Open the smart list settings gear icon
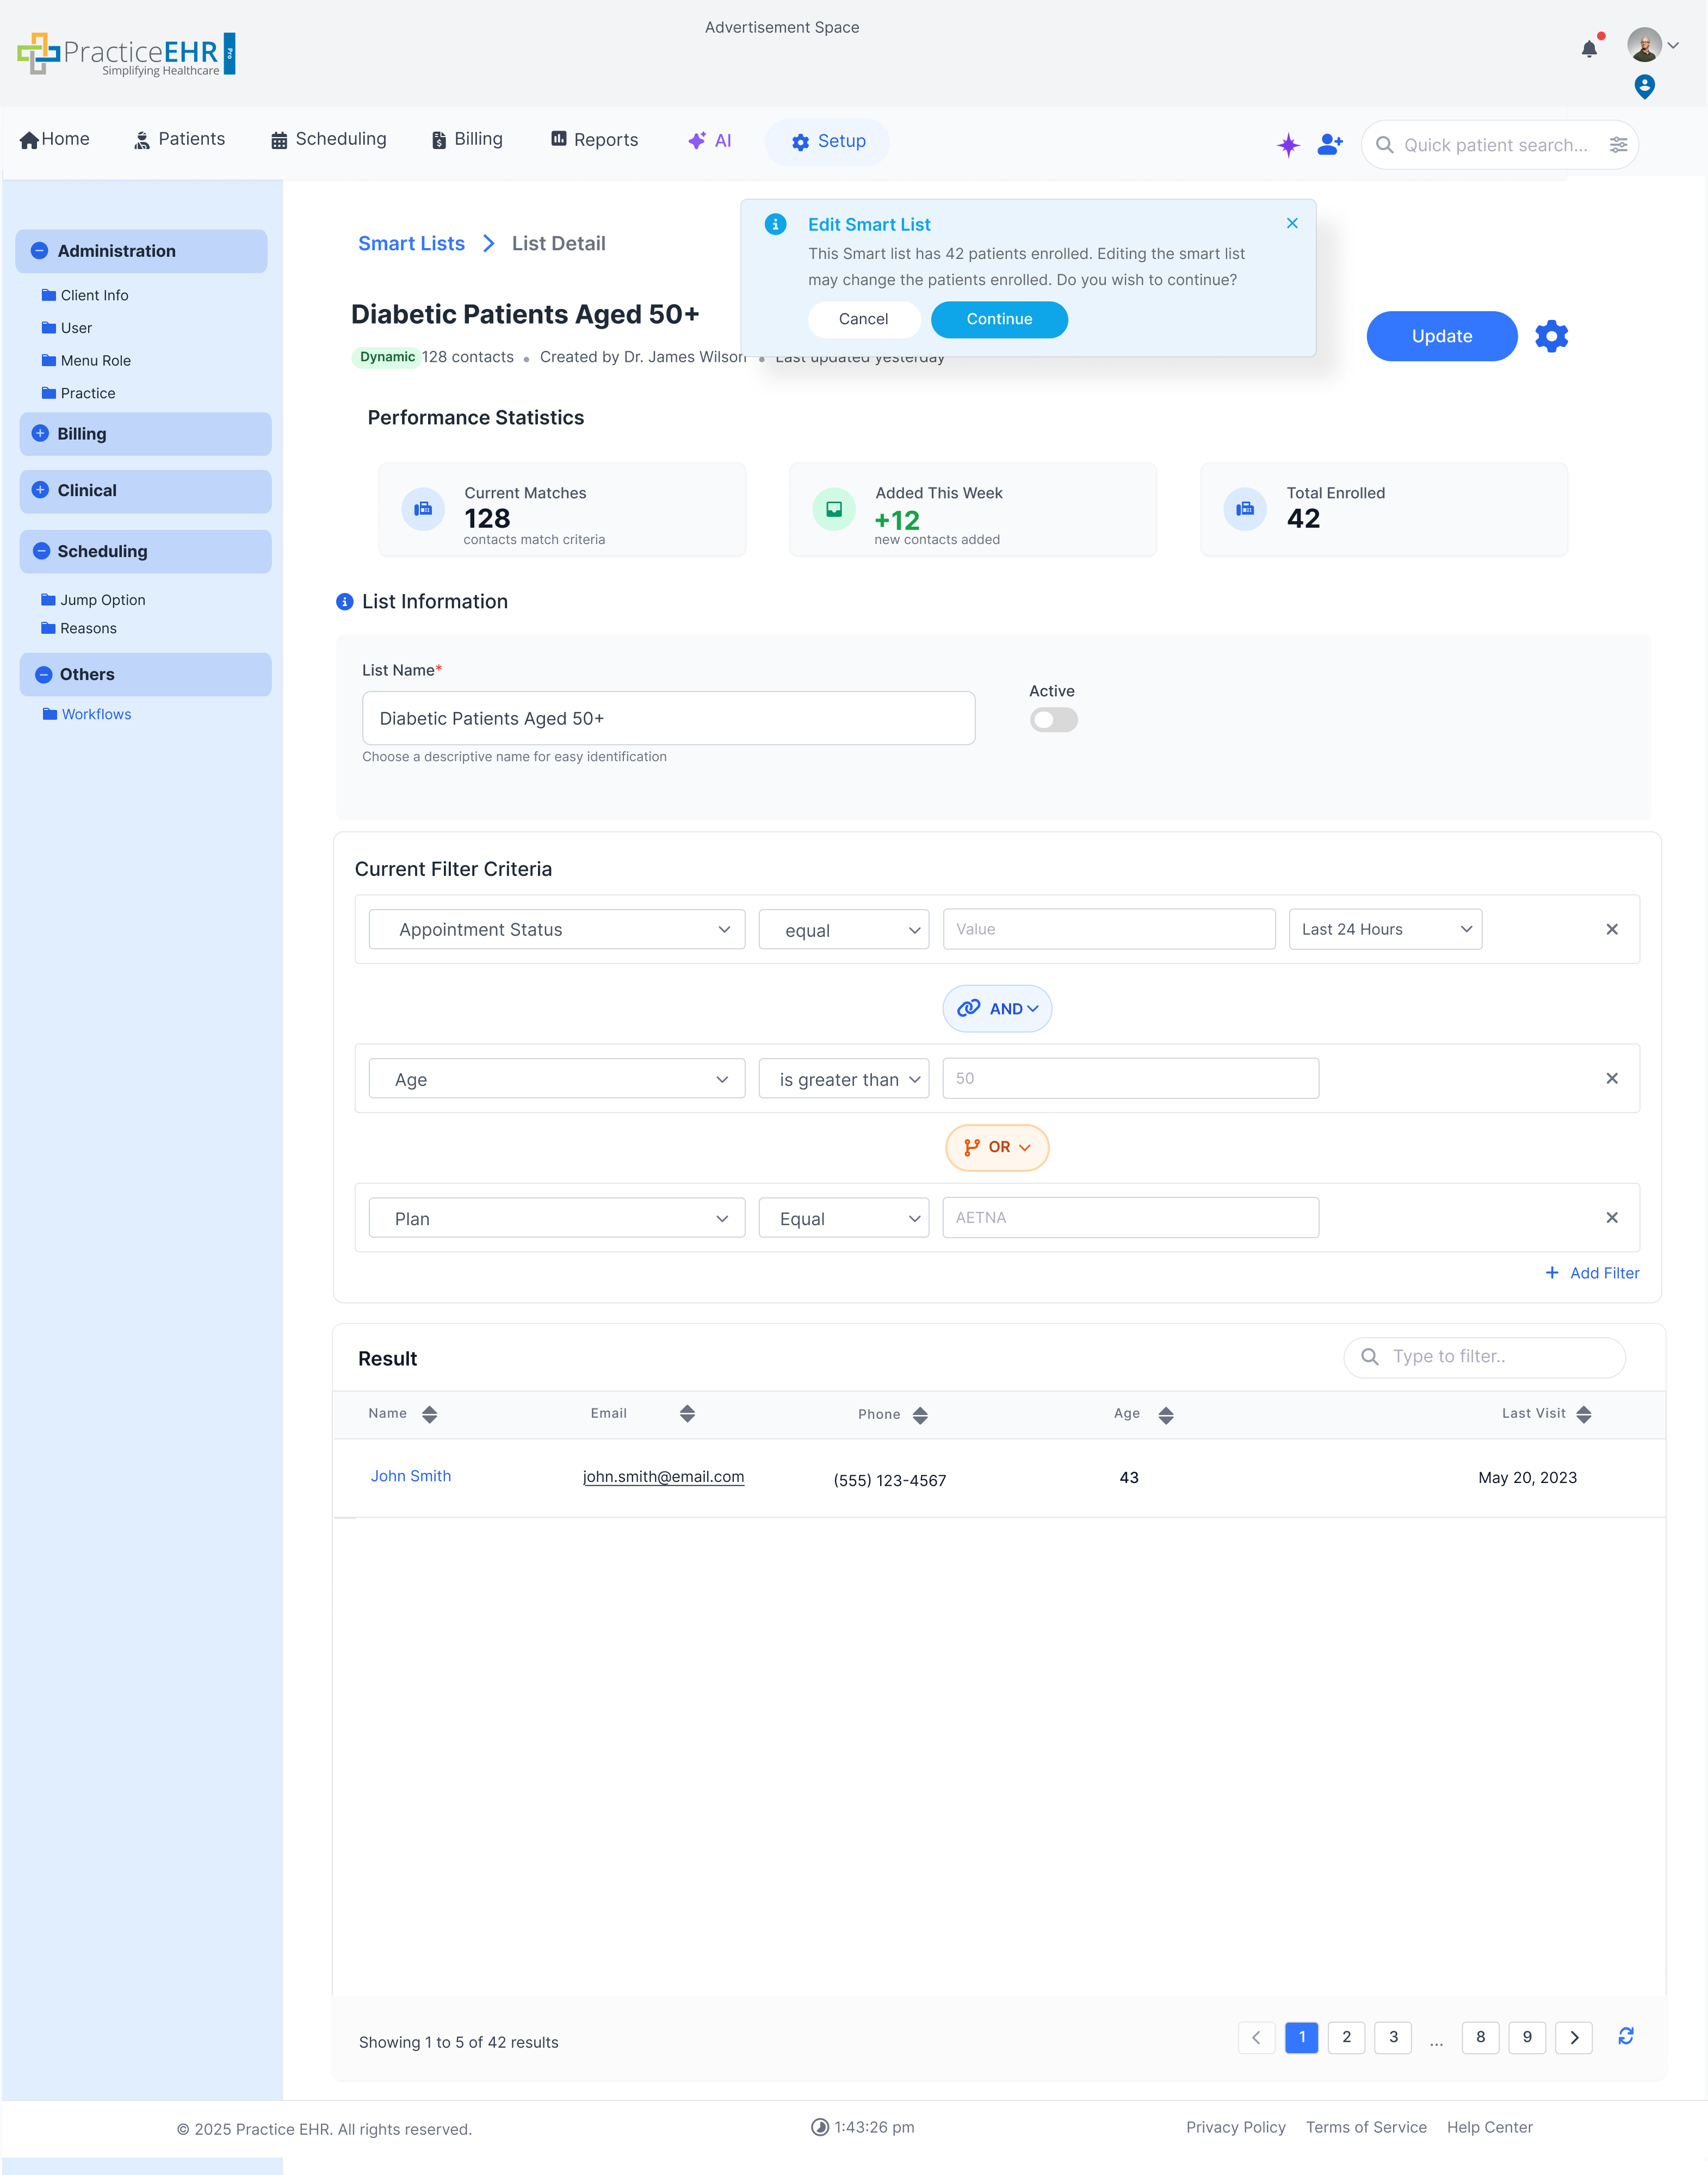Image resolution: width=1708 pixels, height=2175 pixels. click(1551, 336)
